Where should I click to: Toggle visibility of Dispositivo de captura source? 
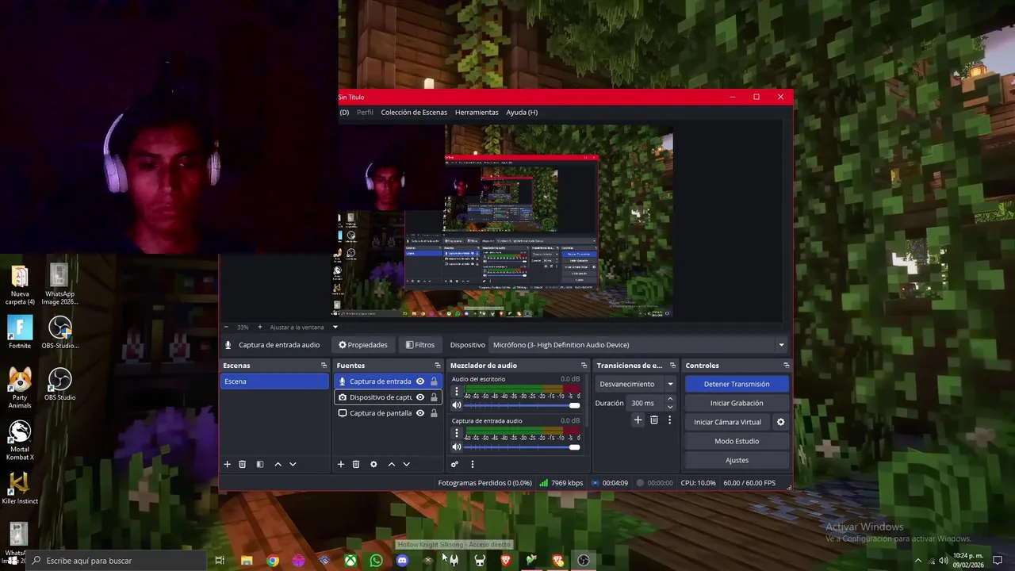point(420,397)
